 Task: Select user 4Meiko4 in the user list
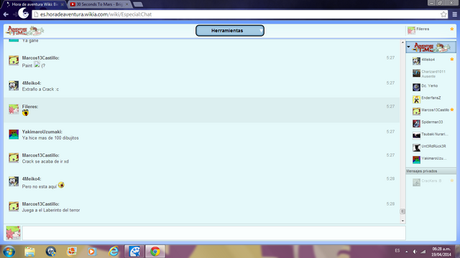tap(428, 59)
